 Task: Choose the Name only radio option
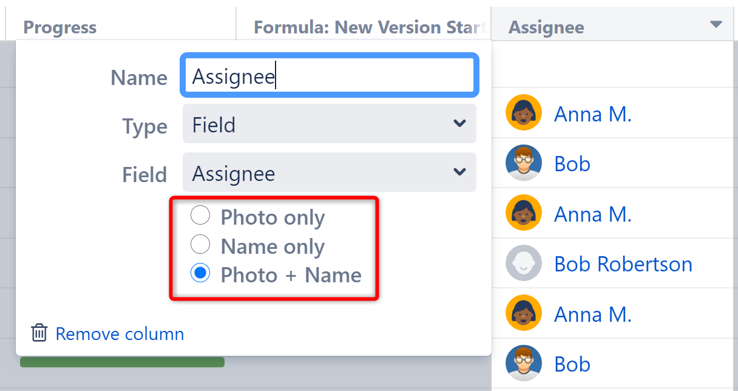click(x=200, y=245)
